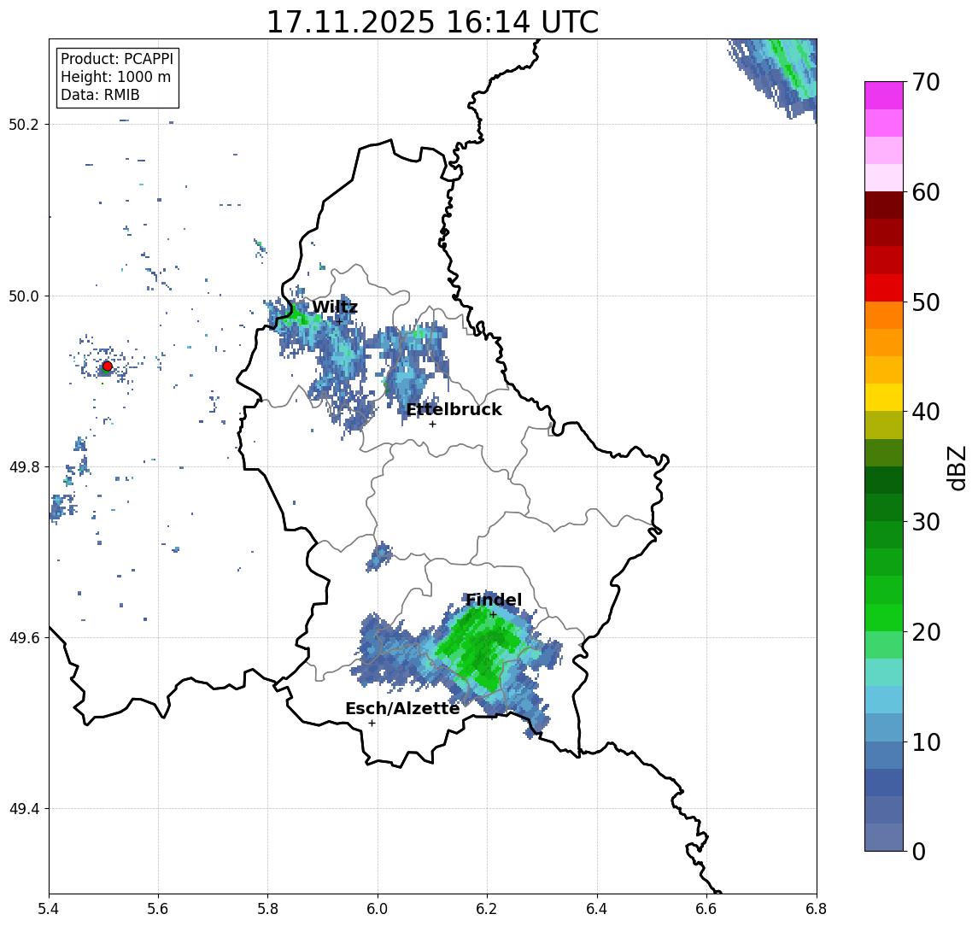Screen dimensions: 978x926
Task: Click the 'Height: 1000 m' legend line
Action: click(115, 77)
